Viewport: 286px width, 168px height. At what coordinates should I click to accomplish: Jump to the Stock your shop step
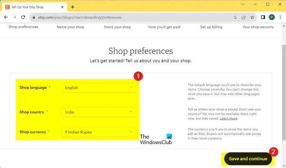tap(118, 27)
